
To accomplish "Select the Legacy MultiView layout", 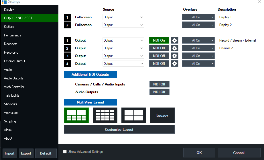I will point(162,115).
